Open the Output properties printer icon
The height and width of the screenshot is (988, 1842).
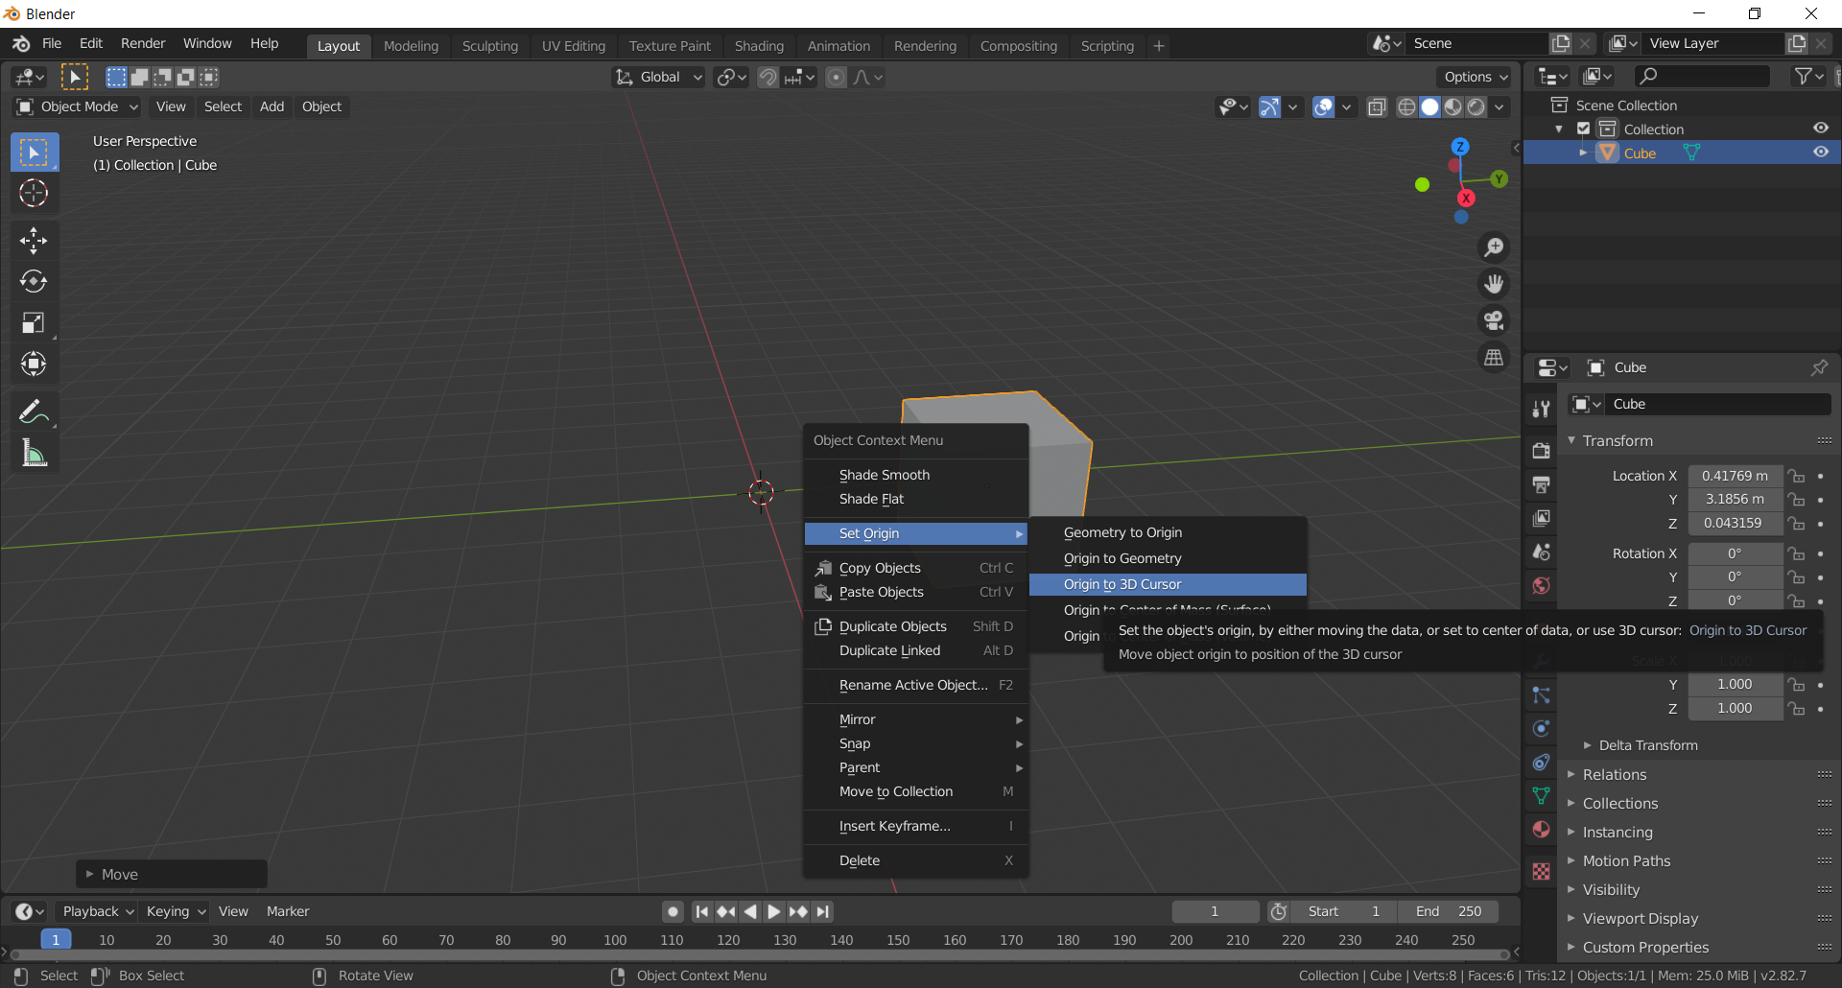pos(1541,484)
